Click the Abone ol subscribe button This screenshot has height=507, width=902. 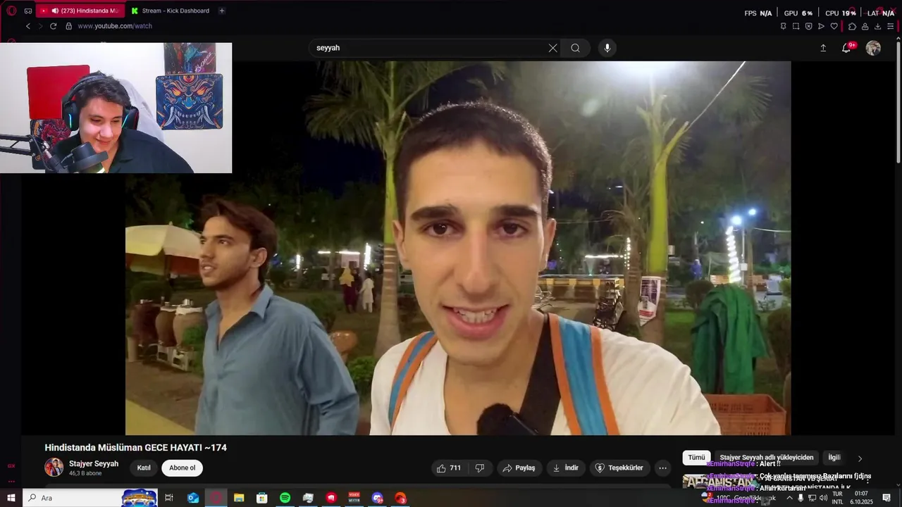[182, 468]
